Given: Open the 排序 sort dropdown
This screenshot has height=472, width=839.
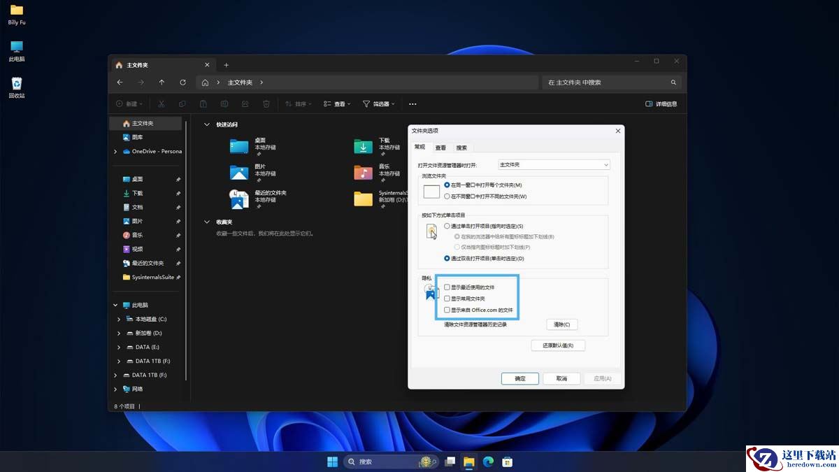Looking at the screenshot, I should (x=299, y=104).
